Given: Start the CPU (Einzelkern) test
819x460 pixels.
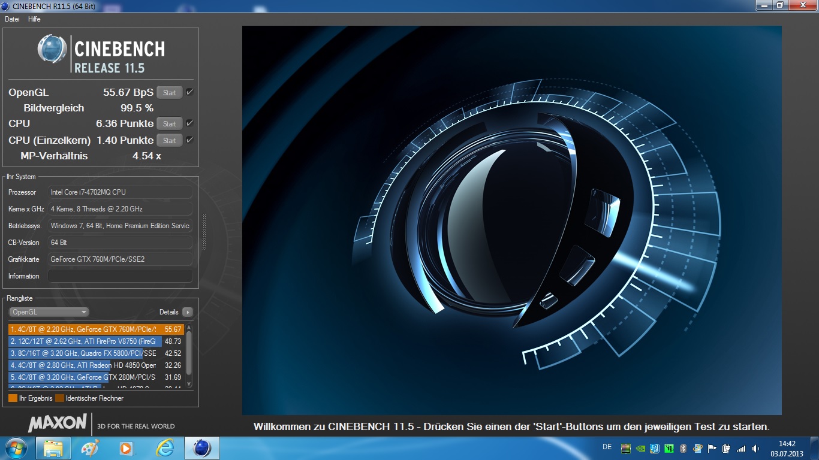Looking at the screenshot, I should point(170,141).
